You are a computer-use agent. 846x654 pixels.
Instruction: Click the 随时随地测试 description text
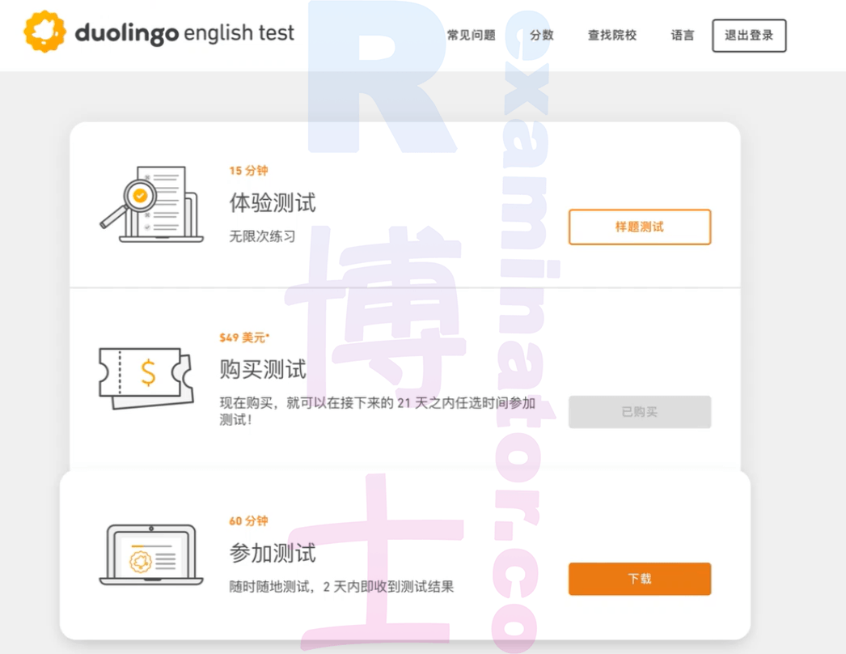pos(341,587)
